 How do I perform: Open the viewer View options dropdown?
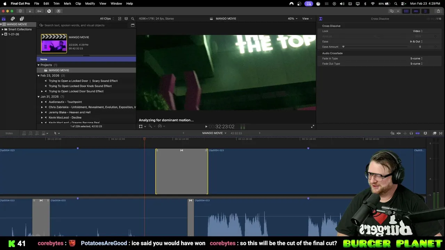(x=307, y=19)
